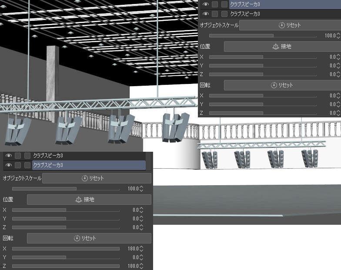Click オブジェクトスケール リセット button in lower panel
Image resolution: width=341 pixels, height=270 pixels.
pyautogui.click(x=97, y=178)
